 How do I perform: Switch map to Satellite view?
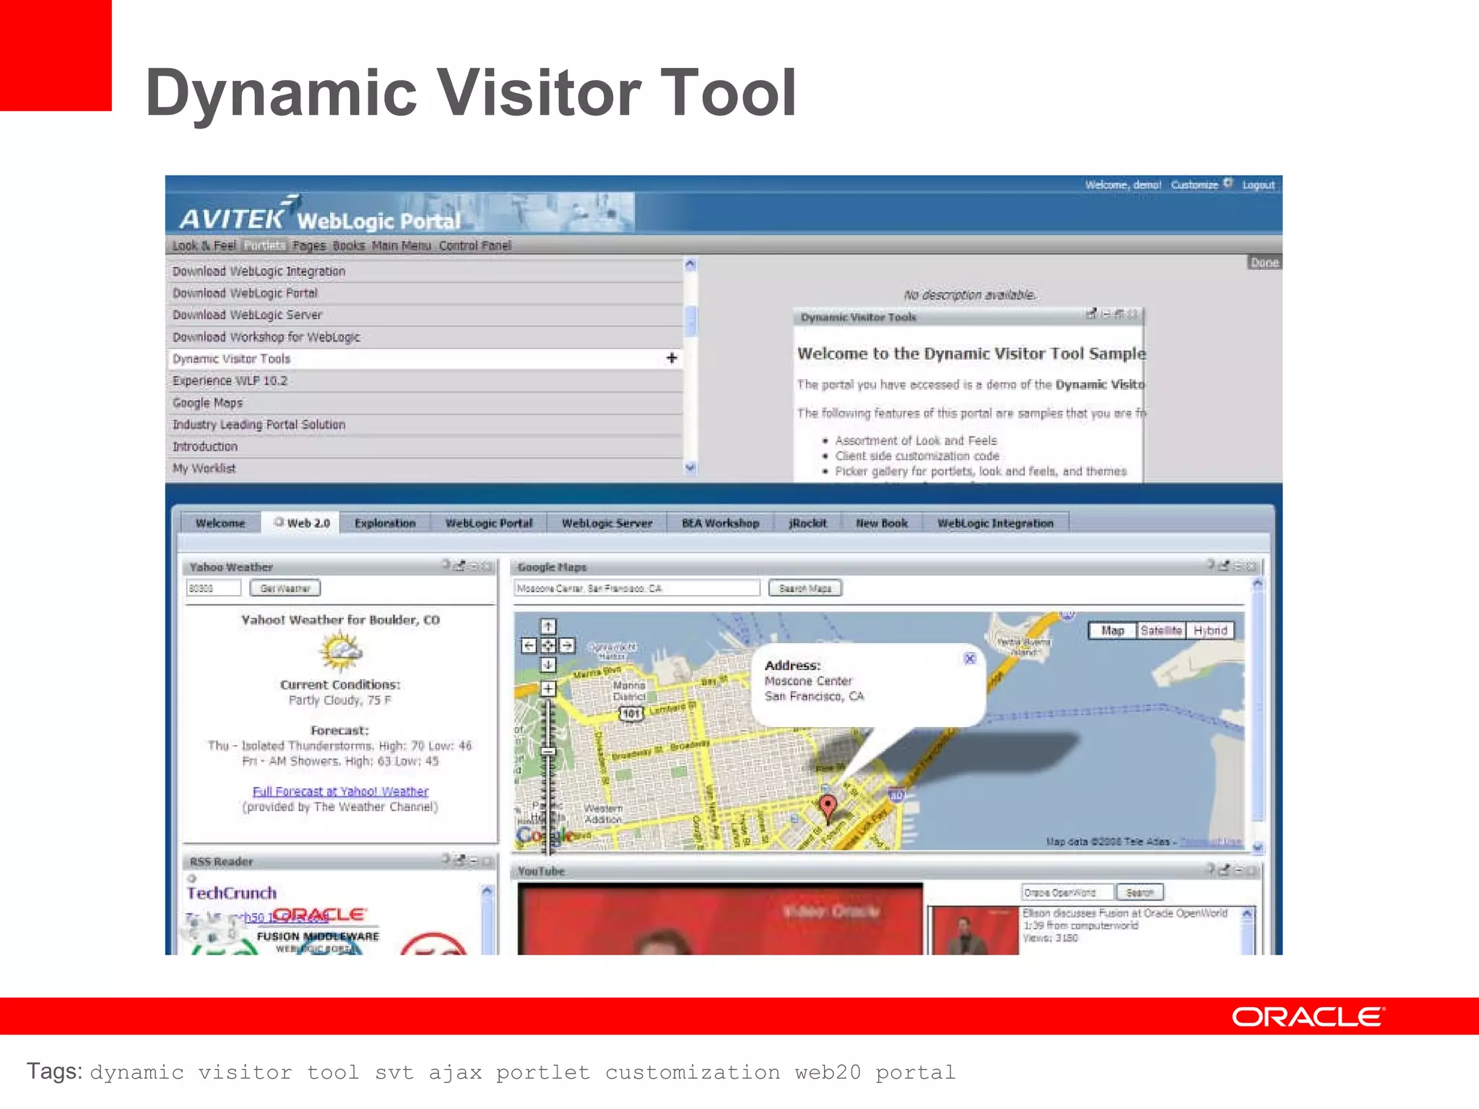[1161, 630]
